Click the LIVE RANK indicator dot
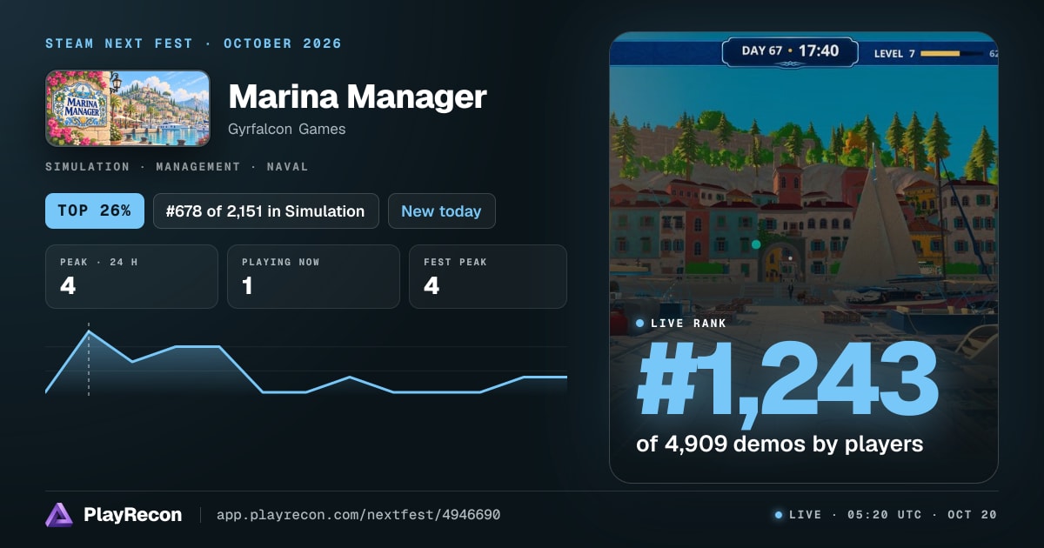The width and height of the screenshot is (1044, 548). [x=640, y=323]
